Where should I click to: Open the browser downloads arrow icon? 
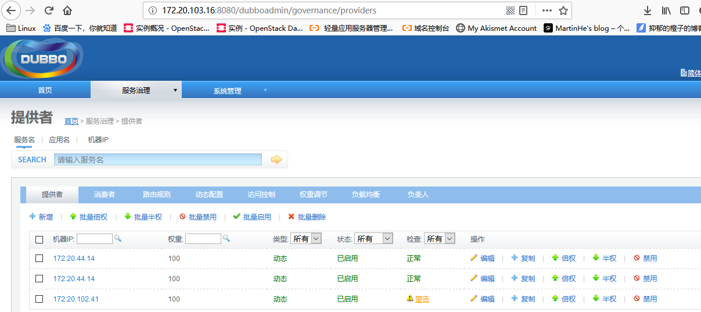click(x=648, y=10)
